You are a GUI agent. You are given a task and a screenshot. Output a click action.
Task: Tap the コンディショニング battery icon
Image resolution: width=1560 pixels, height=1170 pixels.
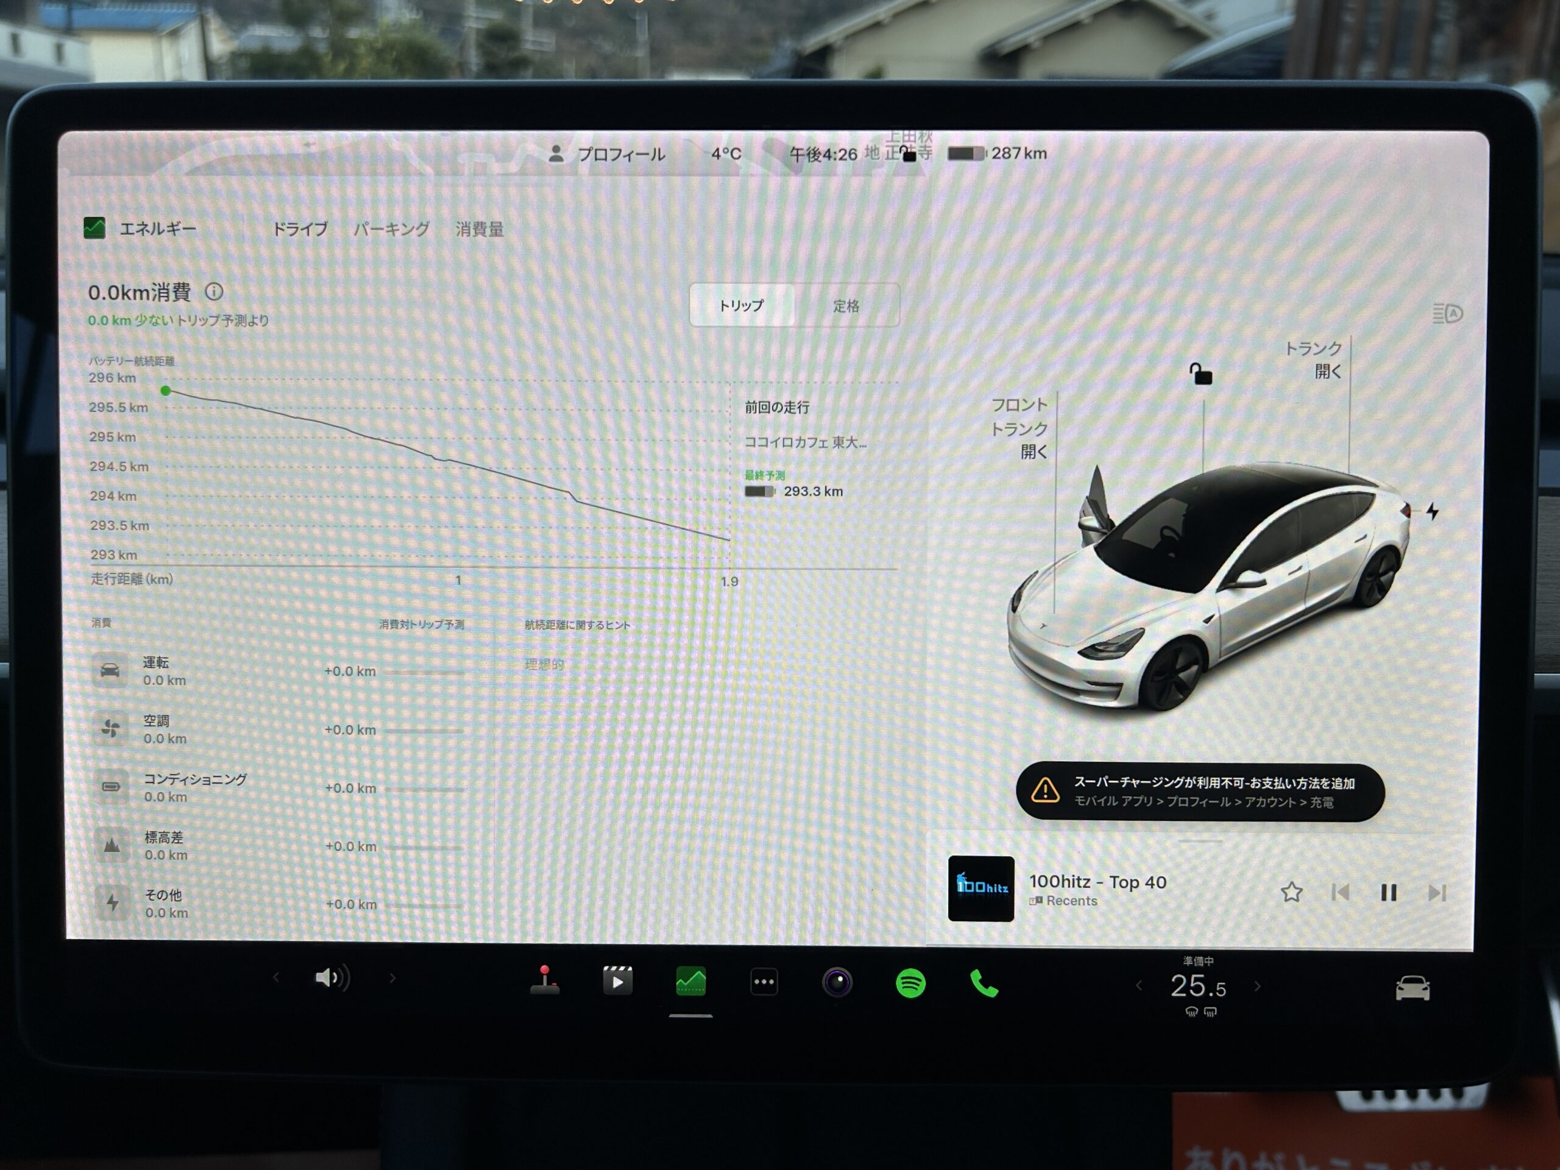point(112,787)
